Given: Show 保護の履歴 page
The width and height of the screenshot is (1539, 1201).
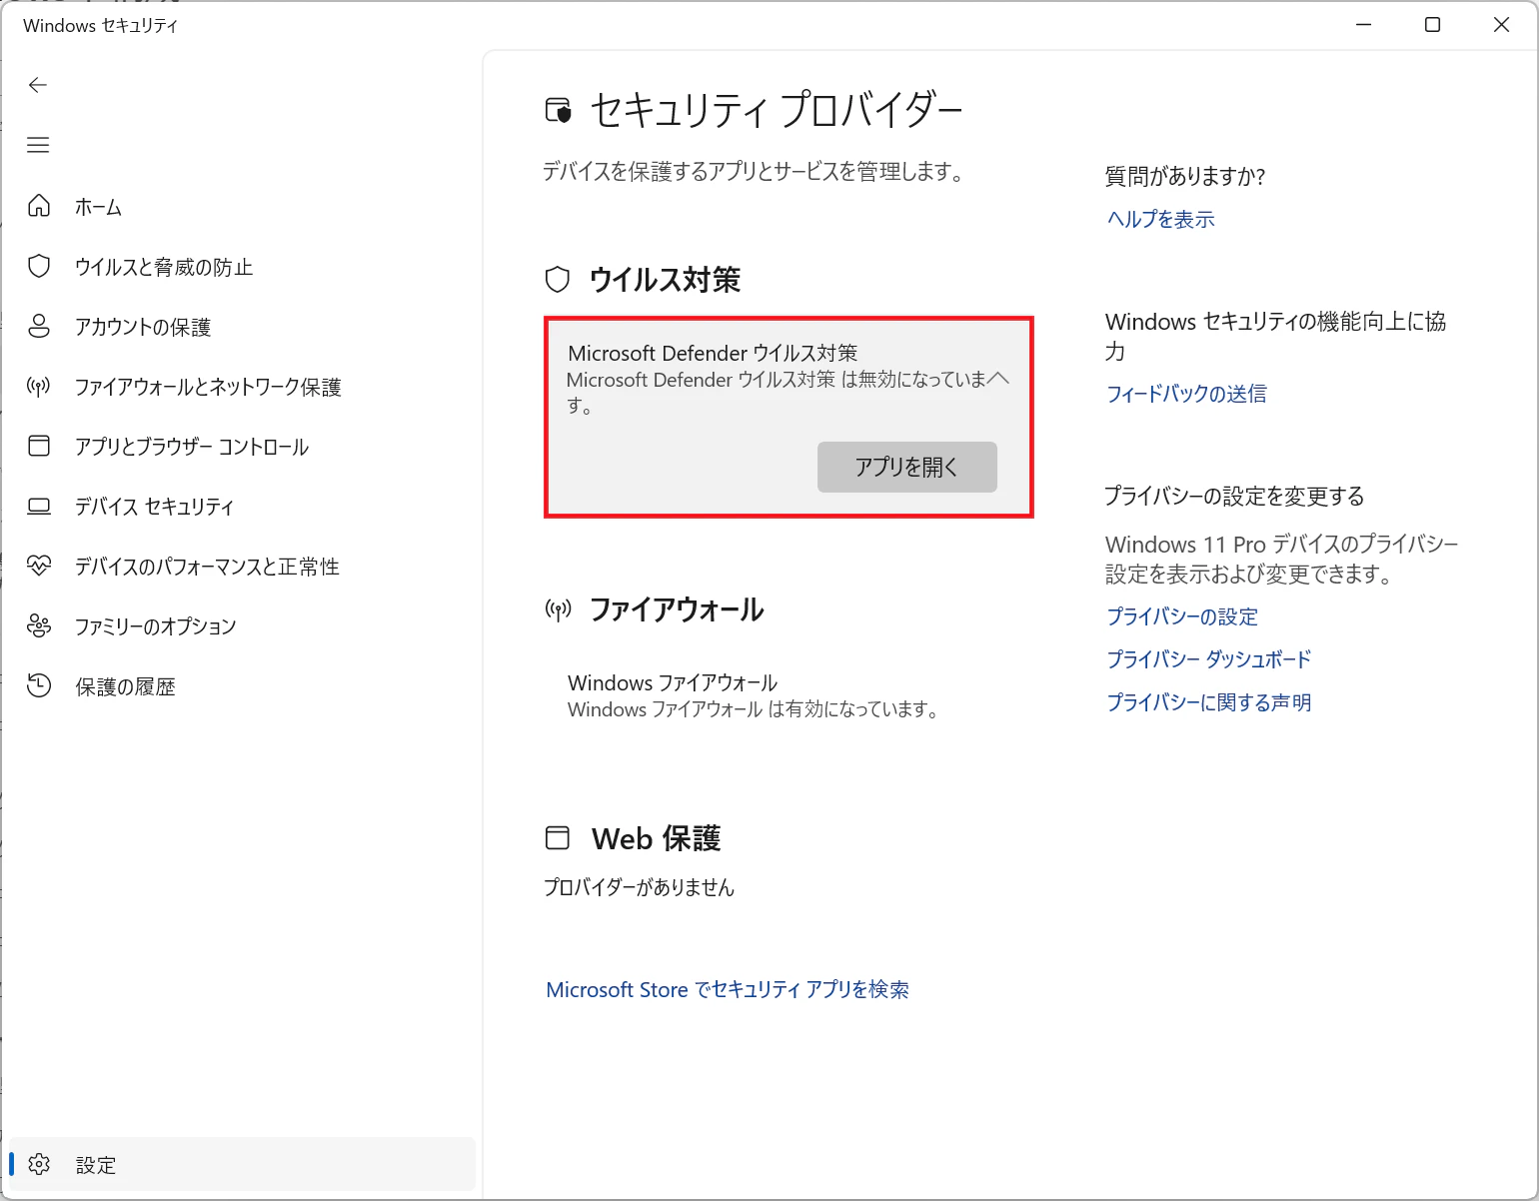Looking at the screenshot, I should point(240,686).
